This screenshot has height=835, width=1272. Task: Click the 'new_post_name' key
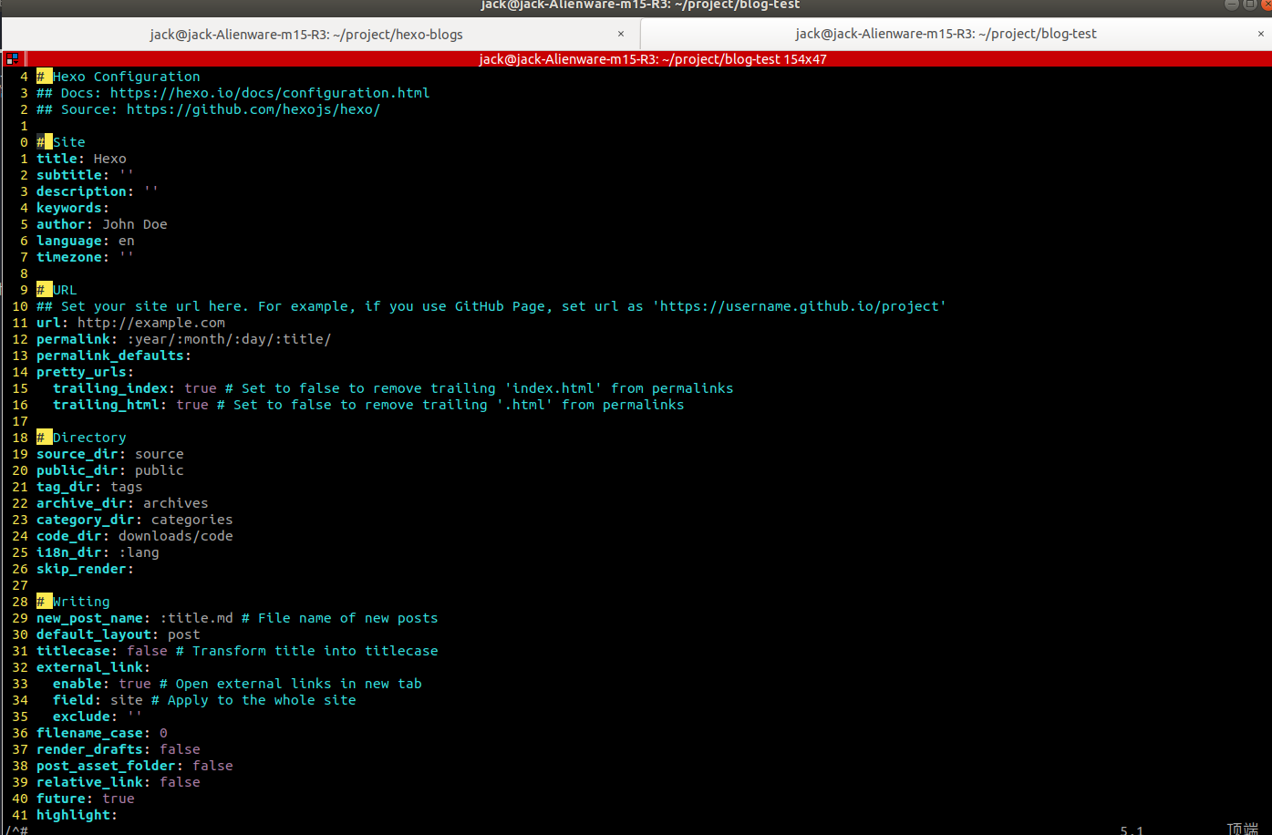point(89,618)
